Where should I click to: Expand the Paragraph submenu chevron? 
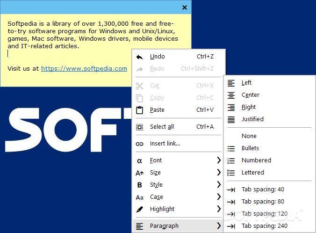click(x=219, y=226)
